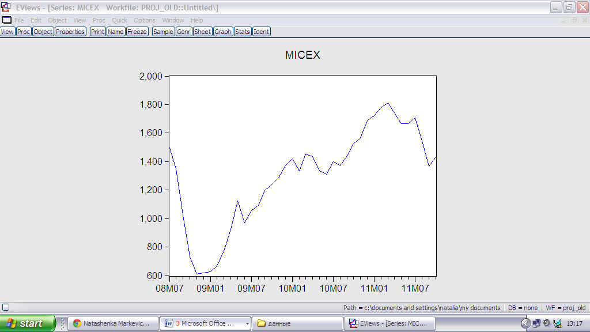Open the Windows start menu
The width and height of the screenshot is (590, 332).
(x=28, y=323)
